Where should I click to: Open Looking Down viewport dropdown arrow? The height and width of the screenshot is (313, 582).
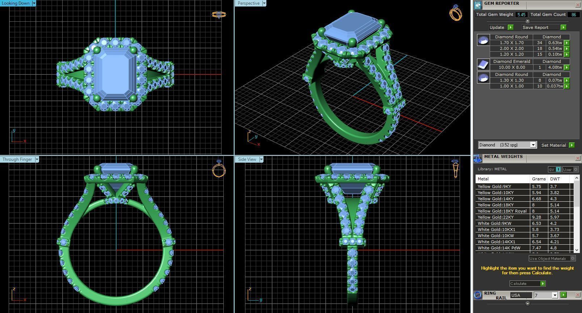pos(34,3)
